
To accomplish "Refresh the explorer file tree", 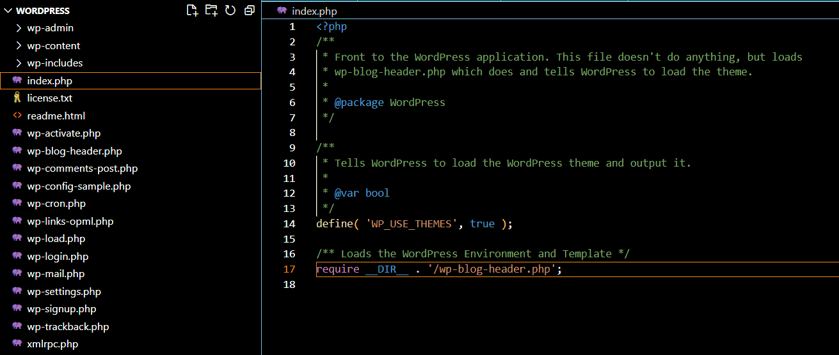I will coord(230,10).
